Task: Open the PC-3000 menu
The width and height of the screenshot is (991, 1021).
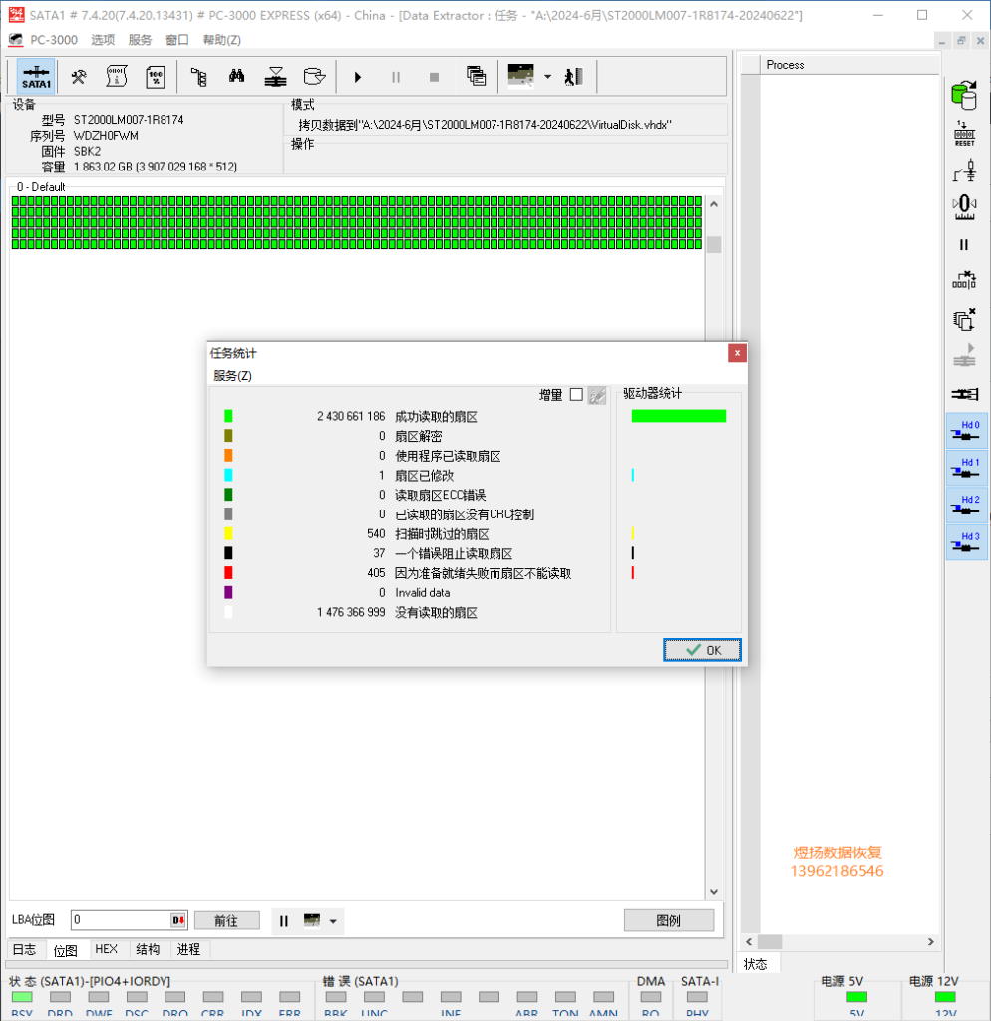Action: click(x=54, y=40)
